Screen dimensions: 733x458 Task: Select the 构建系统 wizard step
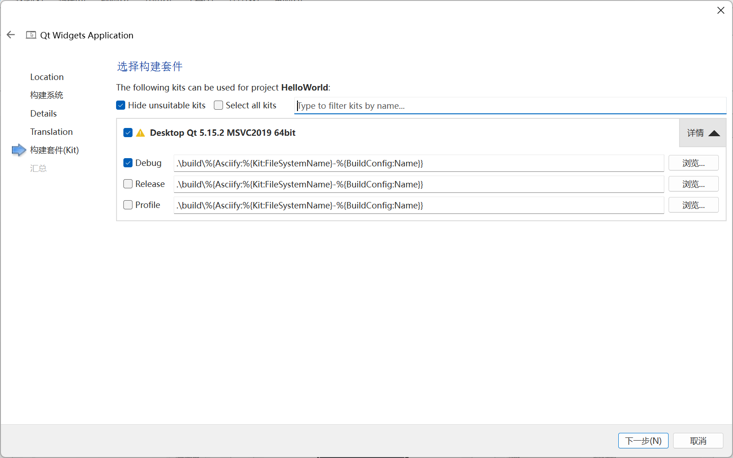click(x=47, y=95)
